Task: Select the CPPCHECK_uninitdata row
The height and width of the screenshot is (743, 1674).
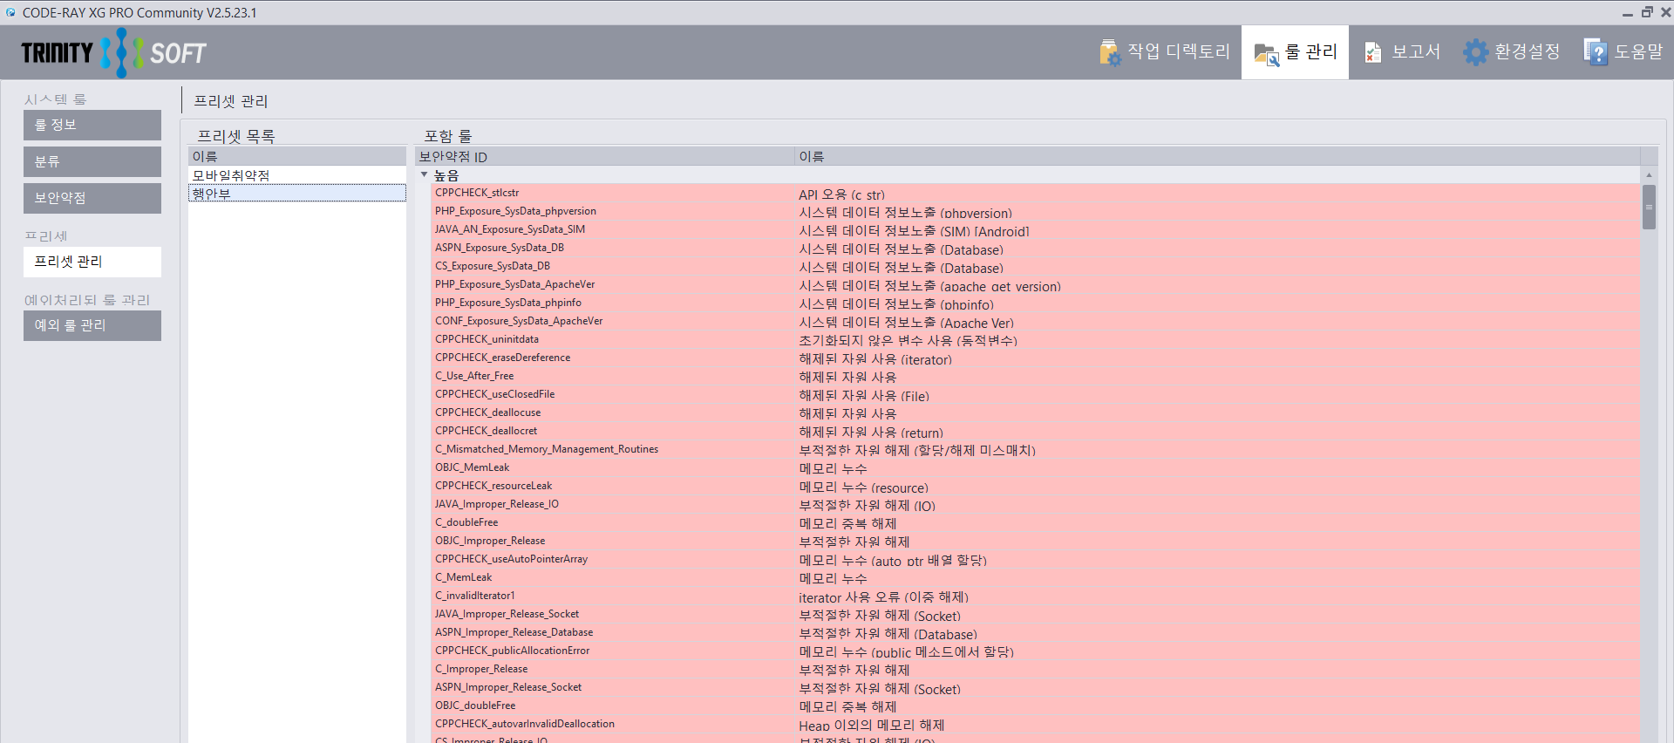Action: click(x=1036, y=340)
